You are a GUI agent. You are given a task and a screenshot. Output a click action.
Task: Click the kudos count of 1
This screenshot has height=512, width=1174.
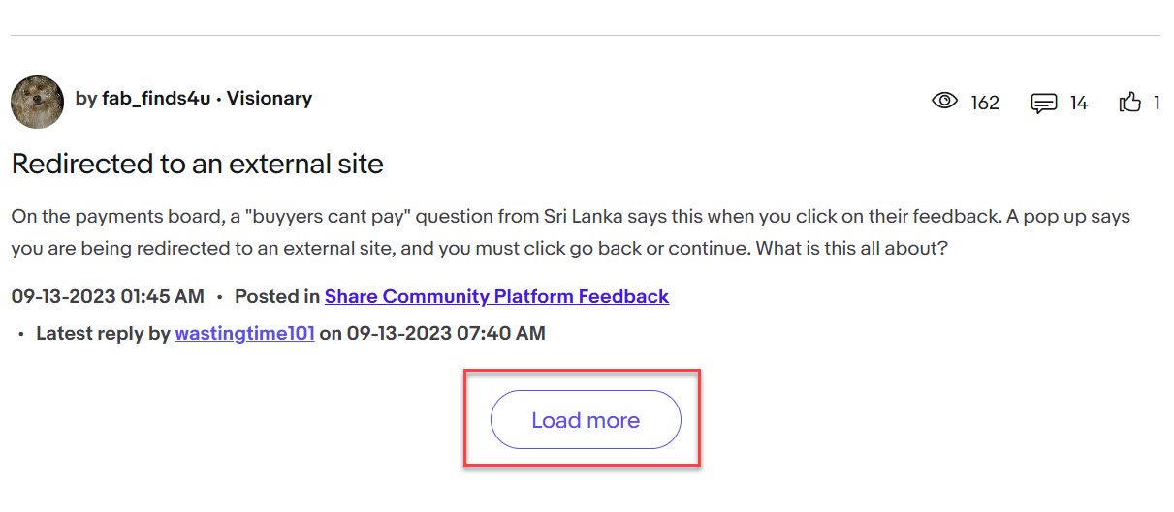(x=1157, y=103)
